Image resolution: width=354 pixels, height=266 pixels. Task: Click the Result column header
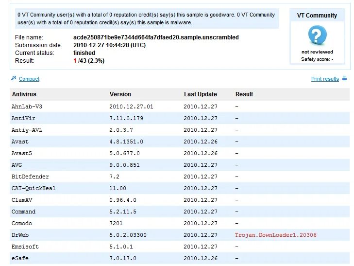[244, 94]
